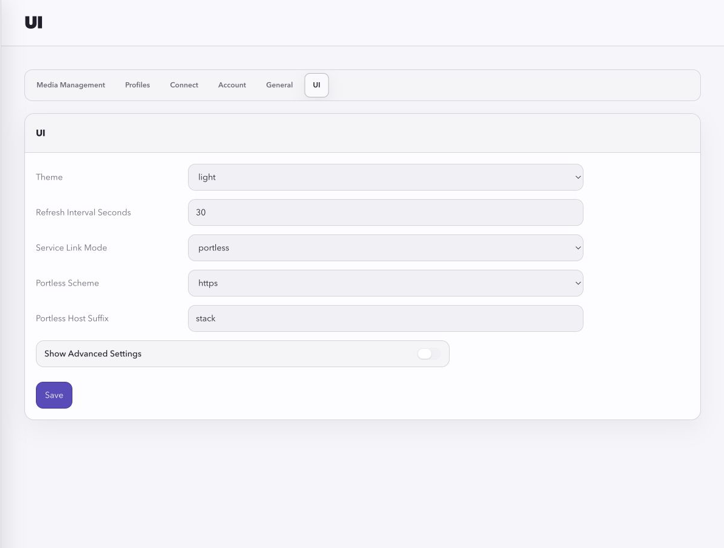Viewport: 724px width, 548px height.
Task: Click the UI card header title
Action: point(41,133)
